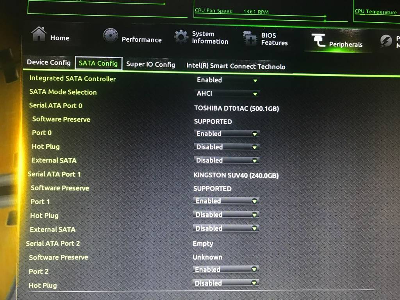Click the Serial ATA Port 2 Empty label

(203, 243)
